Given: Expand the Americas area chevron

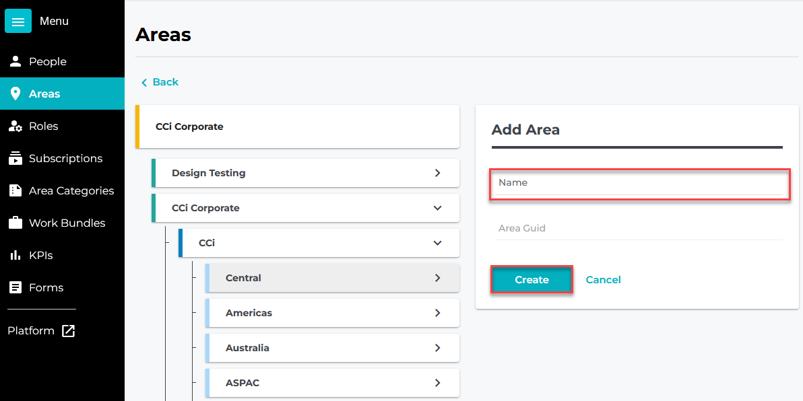Looking at the screenshot, I should click(x=437, y=313).
